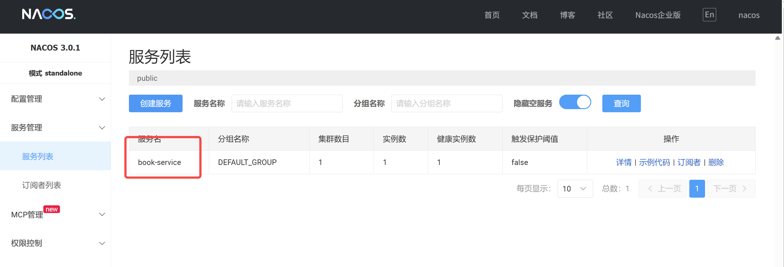Image resolution: width=784 pixels, height=267 pixels.
Task: Delete the book-service entry
Action: point(716,162)
